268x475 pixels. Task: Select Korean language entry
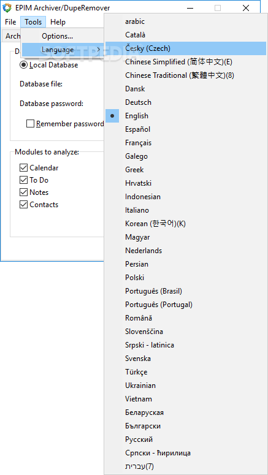(186, 224)
